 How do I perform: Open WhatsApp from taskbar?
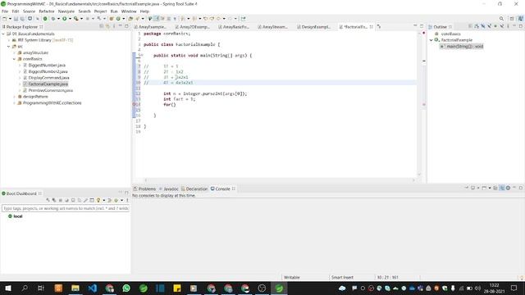pyautogui.click(x=126, y=288)
